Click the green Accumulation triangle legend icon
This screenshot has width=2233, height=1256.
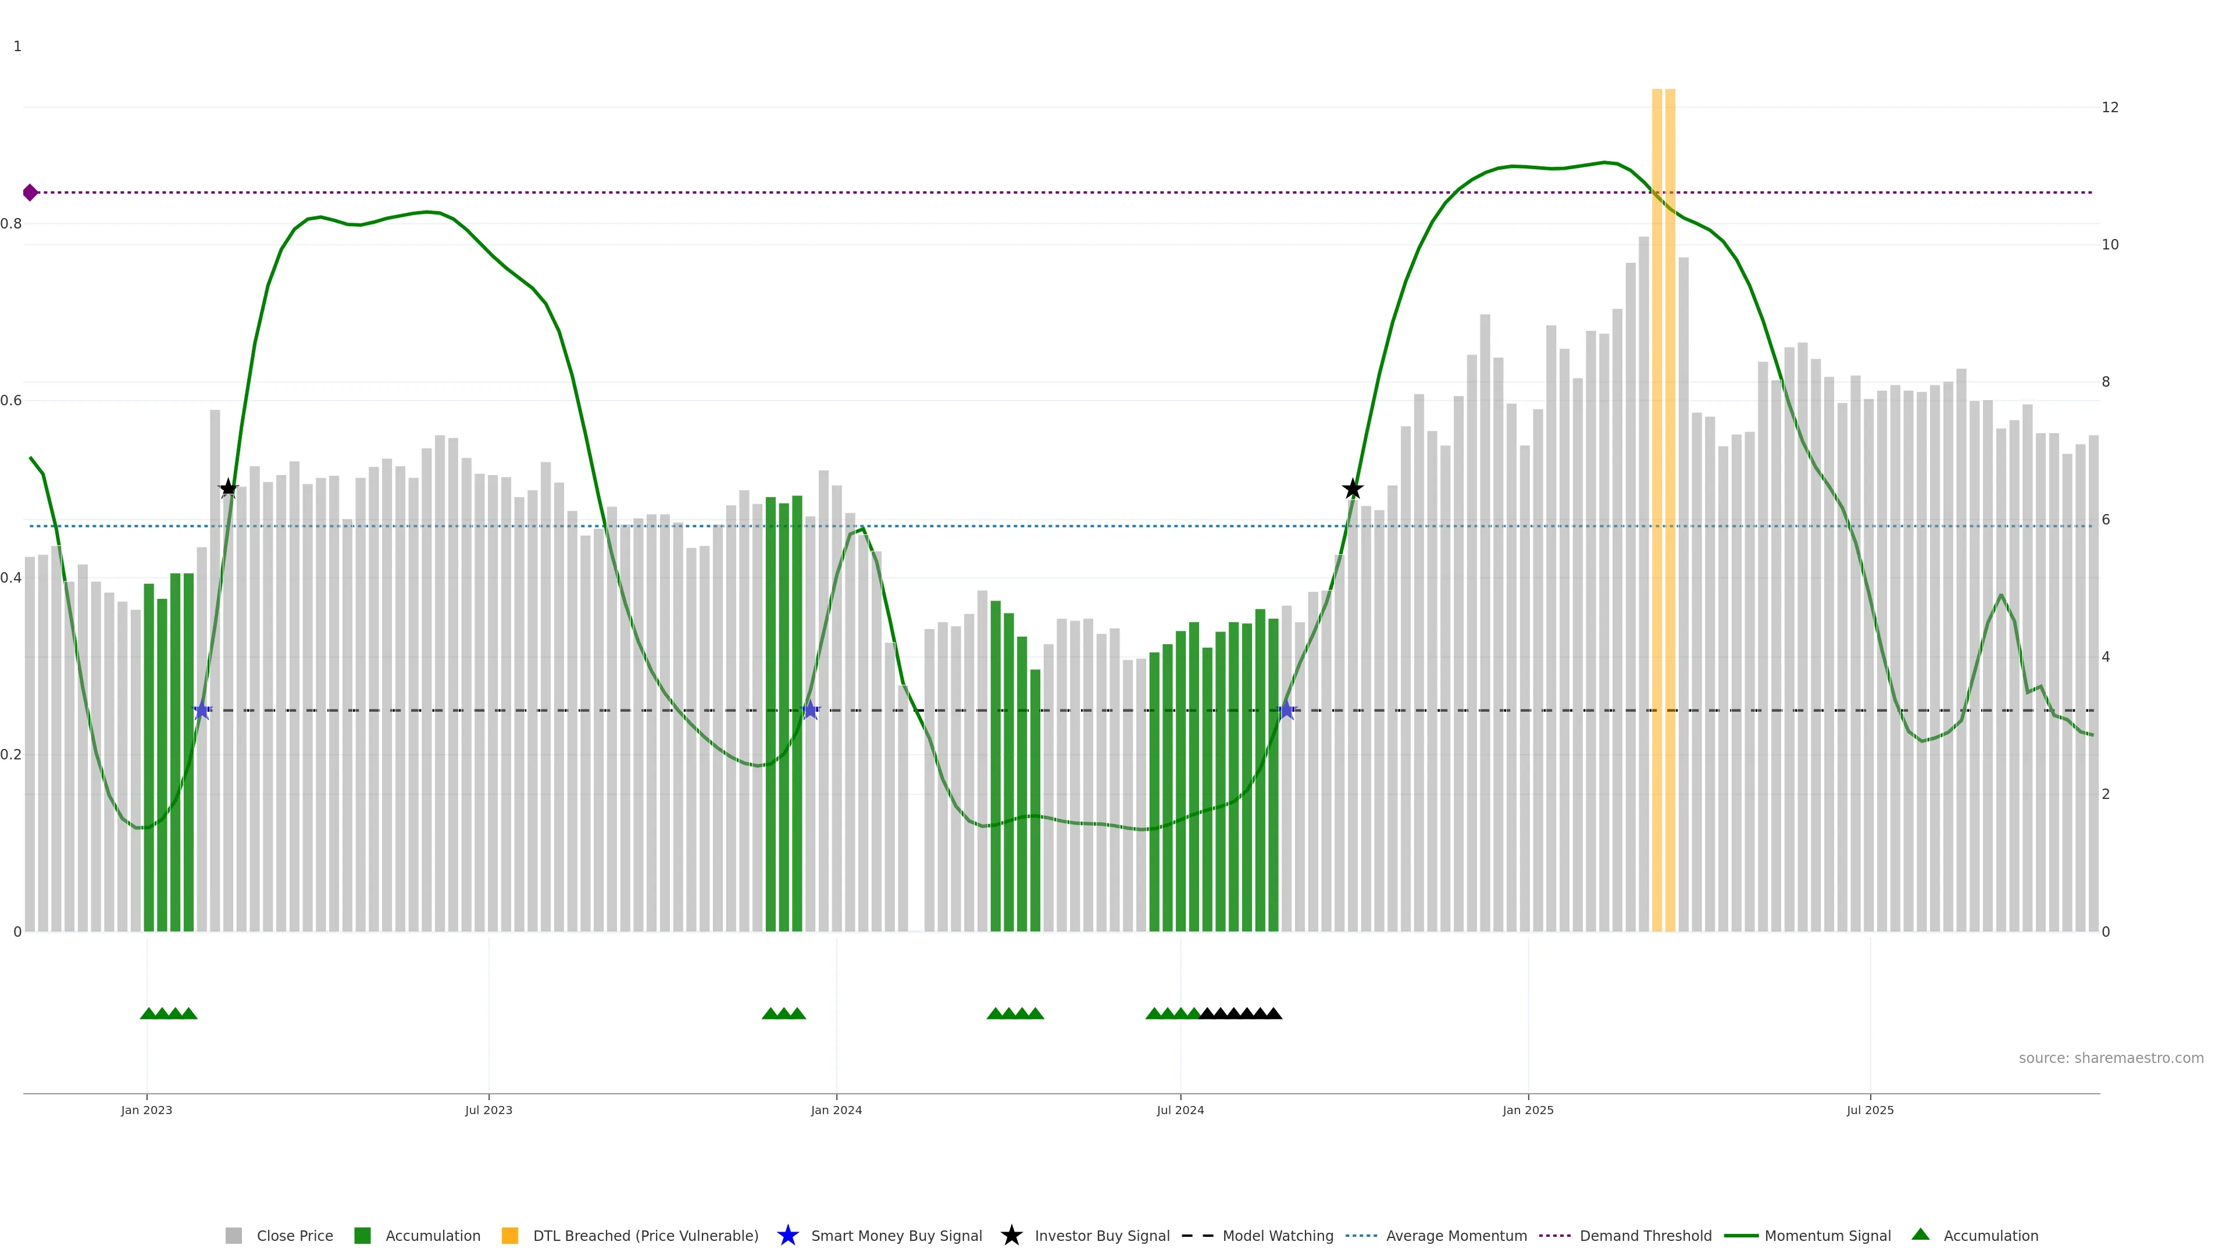coord(1920,1234)
